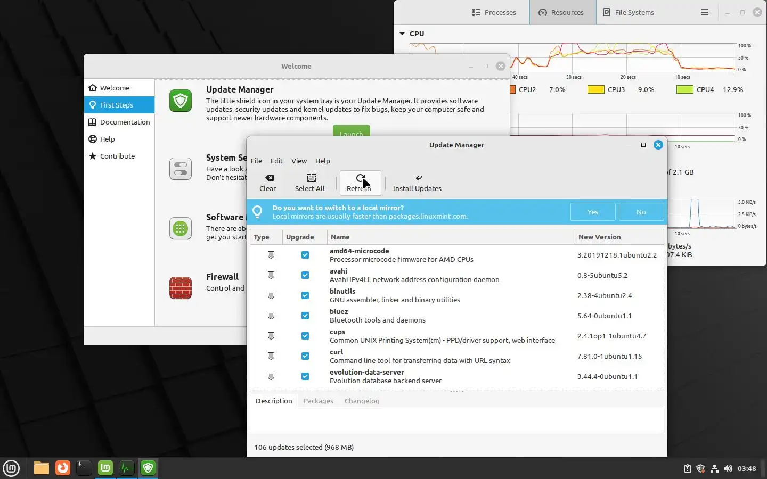Click the network icon in the system tray
Image resolution: width=767 pixels, height=479 pixels.
(714, 468)
